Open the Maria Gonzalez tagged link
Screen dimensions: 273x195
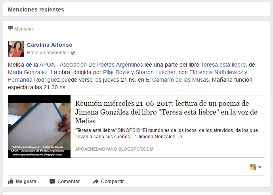point(28,72)
